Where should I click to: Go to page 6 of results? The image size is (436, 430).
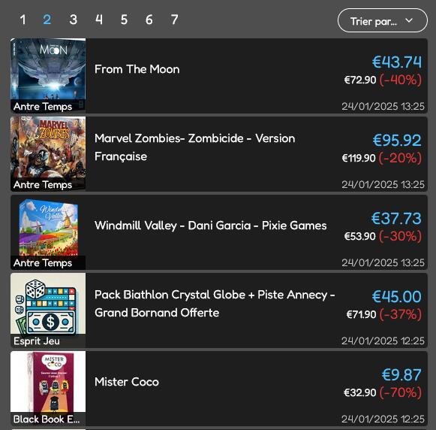tap(149, 20)
